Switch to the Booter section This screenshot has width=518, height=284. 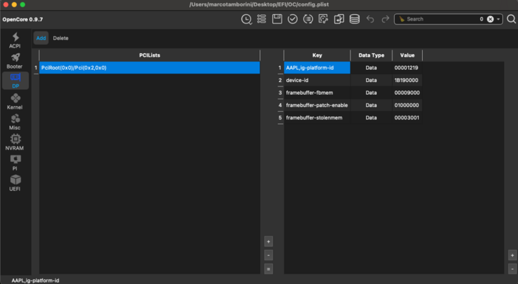15,61
